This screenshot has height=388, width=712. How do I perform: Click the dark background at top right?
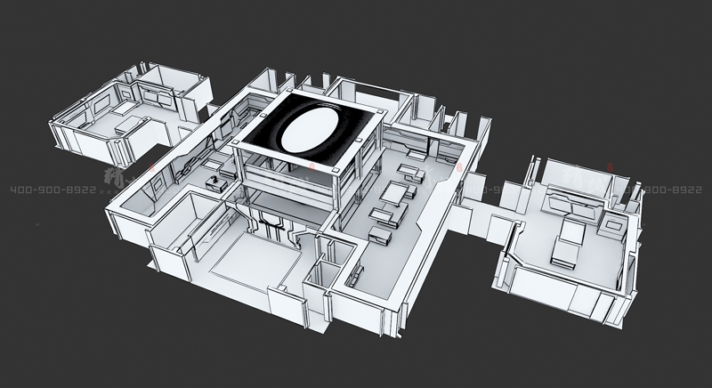click(623, 53)
